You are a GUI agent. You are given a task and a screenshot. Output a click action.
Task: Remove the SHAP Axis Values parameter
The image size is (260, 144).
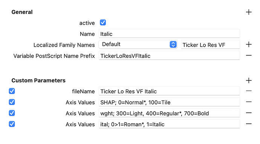(x=249, y=102)
